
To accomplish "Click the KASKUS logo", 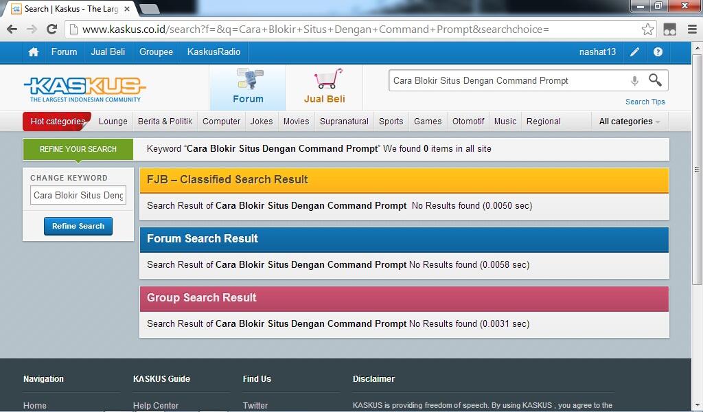I will point(84,89).
